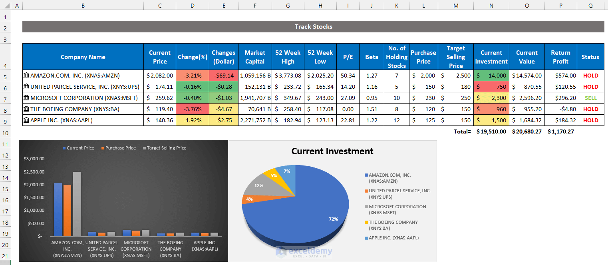The height and width of the screenshot is (265, 608).
Task: Click the $2,500.00 axis label in bar chart
Action: coord(34,172)
